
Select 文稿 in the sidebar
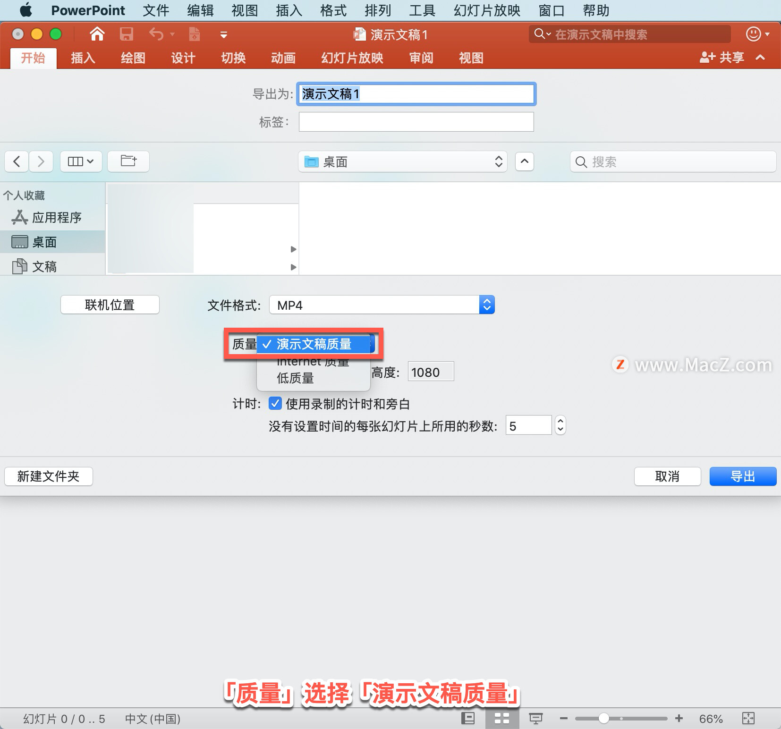click(x=52, y=267)
